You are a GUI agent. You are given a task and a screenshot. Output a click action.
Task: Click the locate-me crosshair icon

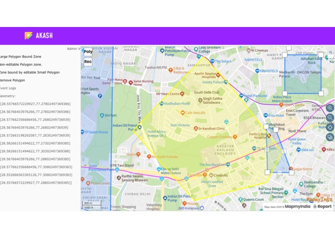[330, 128]
